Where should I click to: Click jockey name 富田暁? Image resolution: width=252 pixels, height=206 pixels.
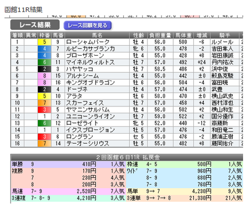click(x=219, y=82)
